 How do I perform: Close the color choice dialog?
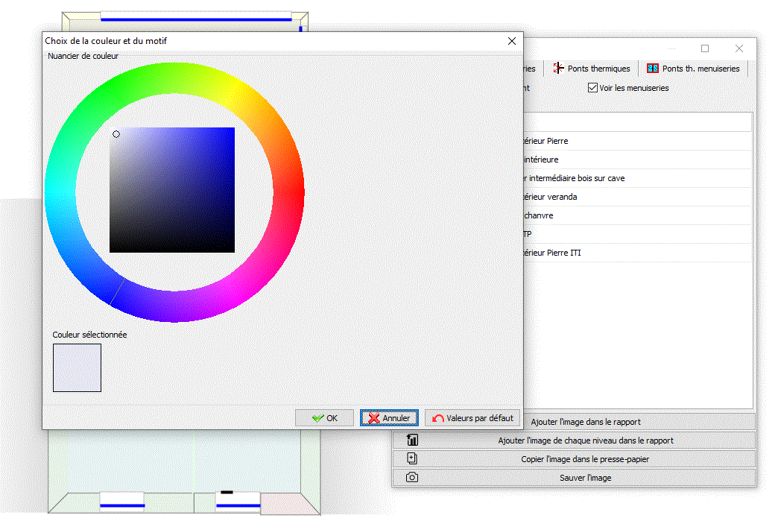pyautogui.click(x=511, y=41)
